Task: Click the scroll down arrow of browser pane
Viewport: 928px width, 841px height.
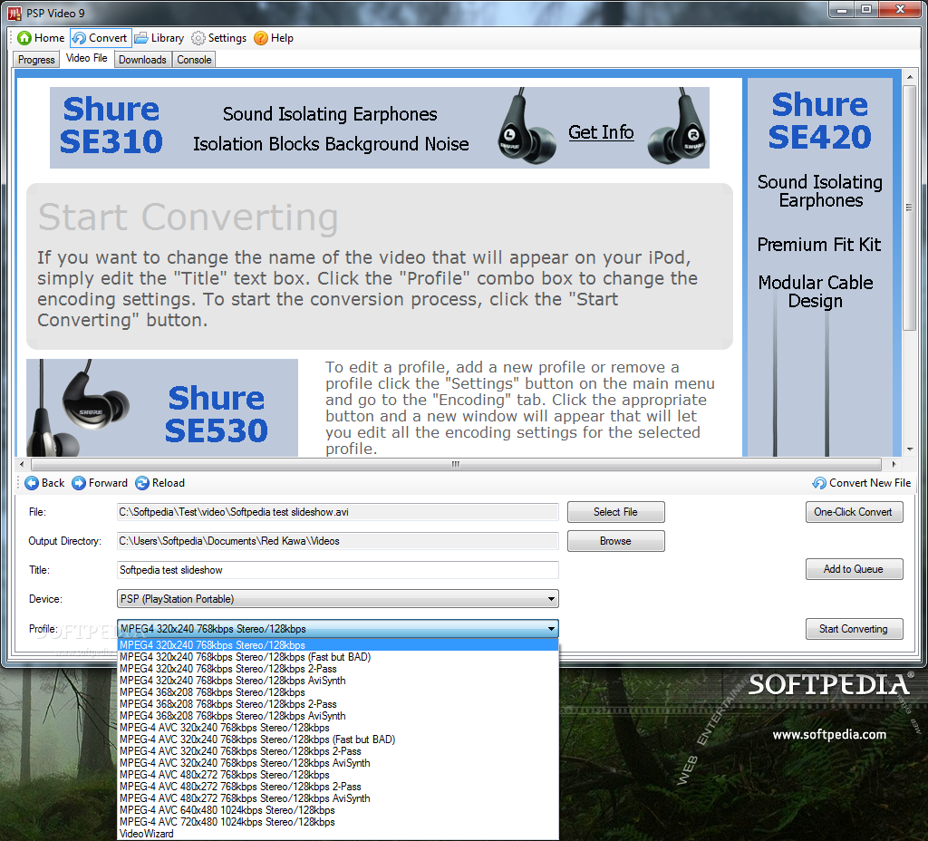Action: click(909, 449)
